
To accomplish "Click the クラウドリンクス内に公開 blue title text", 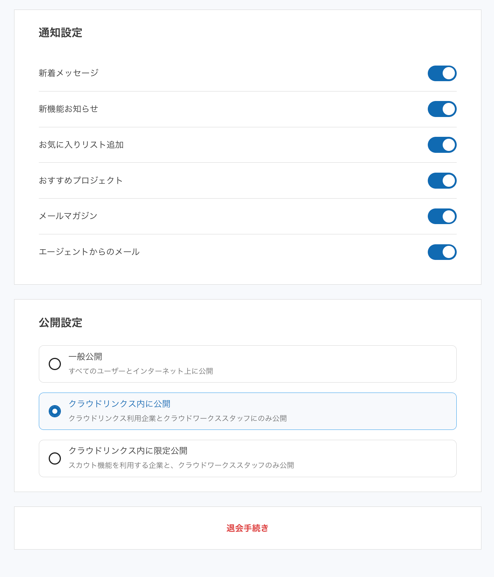I will pos(120,404).
